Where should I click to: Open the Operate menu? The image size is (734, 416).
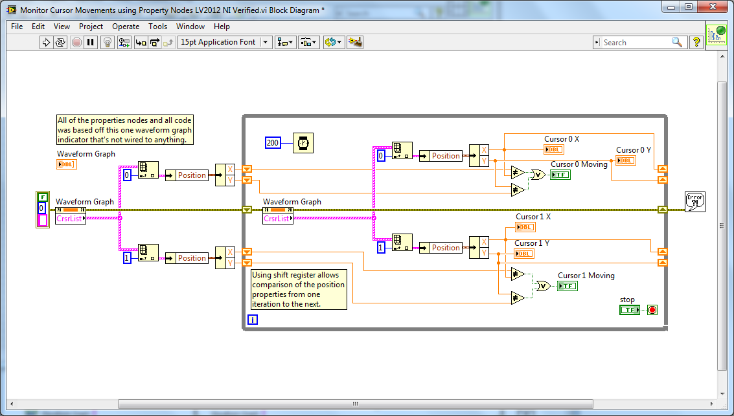pyautogui.click(x=126, y=27)
